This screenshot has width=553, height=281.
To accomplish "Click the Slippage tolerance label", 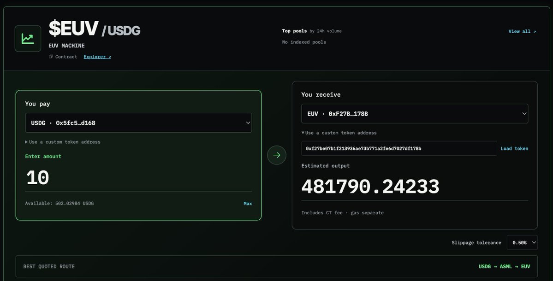I will [476, 243].
